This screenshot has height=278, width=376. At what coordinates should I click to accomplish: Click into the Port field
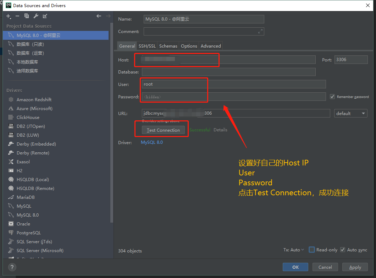click(351, 60)
